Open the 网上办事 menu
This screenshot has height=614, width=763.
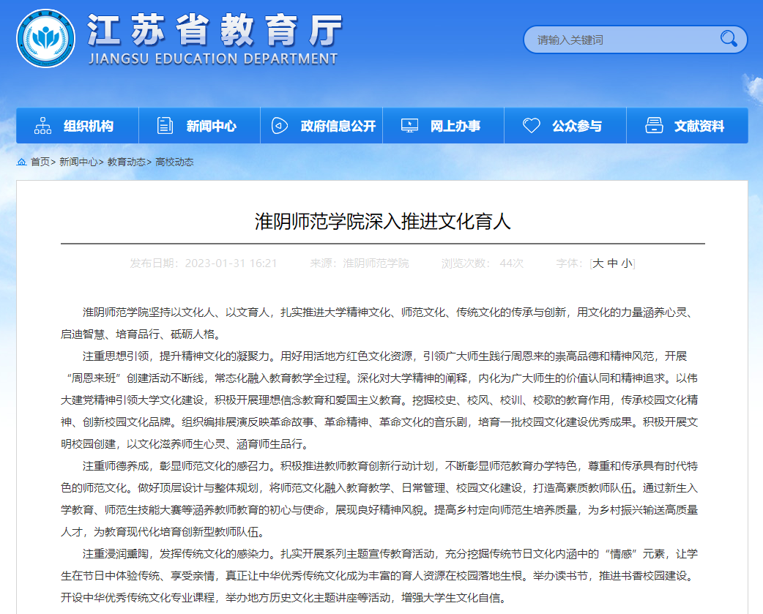point(443,126)
